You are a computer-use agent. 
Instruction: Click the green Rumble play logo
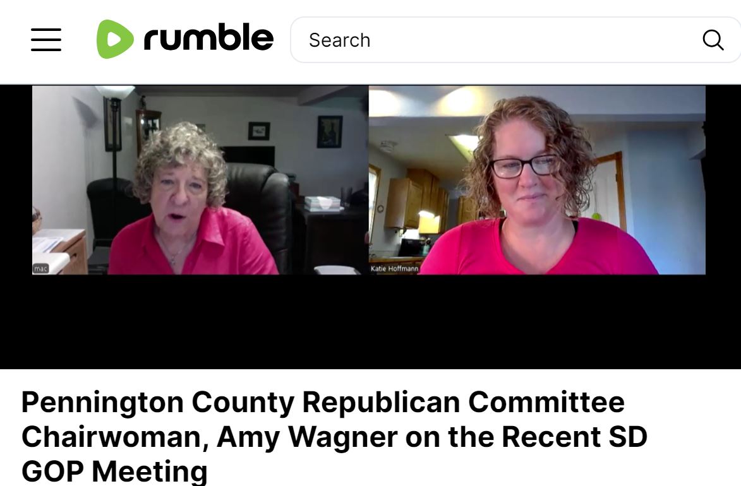pyautogui.click(x=115, y=39)
